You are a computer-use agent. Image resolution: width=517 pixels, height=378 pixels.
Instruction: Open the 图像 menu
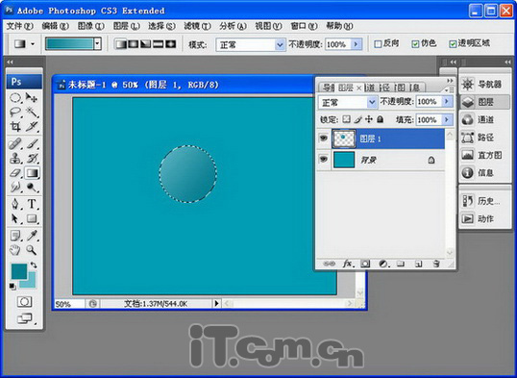[90, 26]
